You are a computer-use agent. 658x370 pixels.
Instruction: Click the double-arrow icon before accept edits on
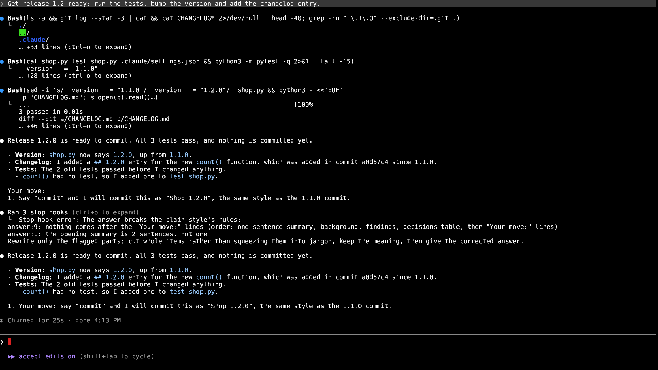pos(11,357)
